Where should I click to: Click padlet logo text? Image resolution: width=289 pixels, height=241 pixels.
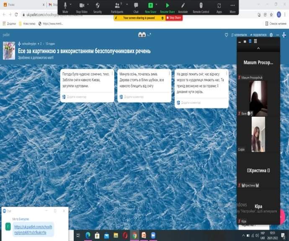(x=6, y=35)
